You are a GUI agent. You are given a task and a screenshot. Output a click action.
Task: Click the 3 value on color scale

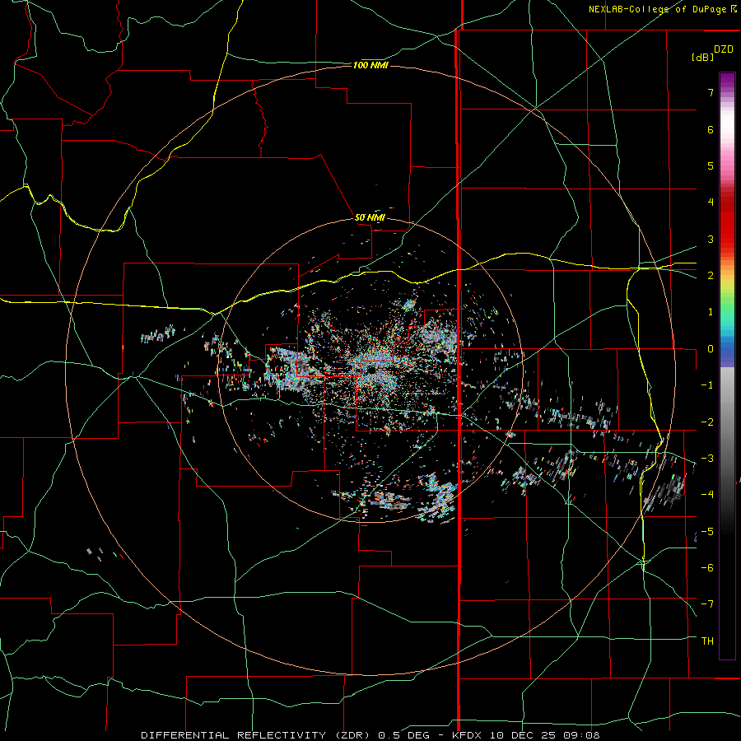point(711,239)
